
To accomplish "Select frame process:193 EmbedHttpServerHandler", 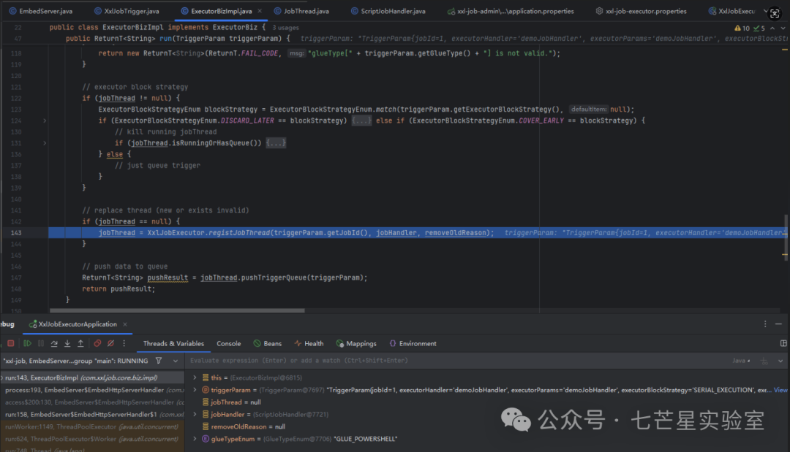I will point(92,390).
